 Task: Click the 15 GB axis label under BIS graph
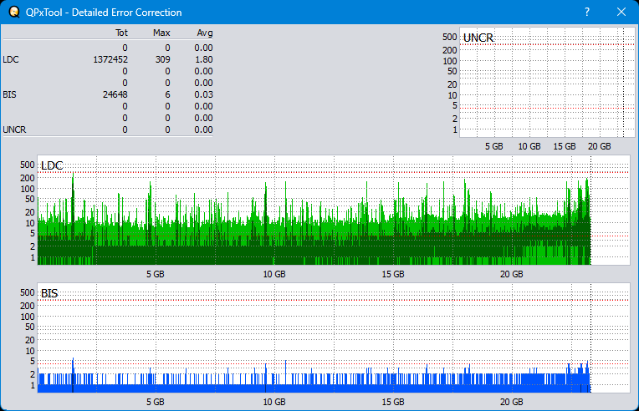point(393,402)
